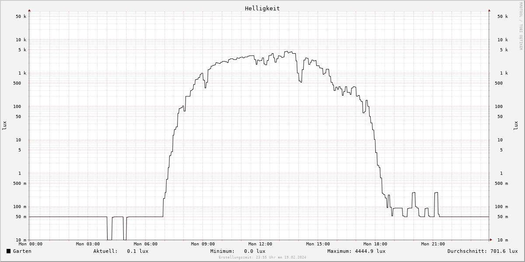Viewport: 525px width, 262px height.
Task: Click the black Garten legend color square
Action: click(x=8, y=251)
